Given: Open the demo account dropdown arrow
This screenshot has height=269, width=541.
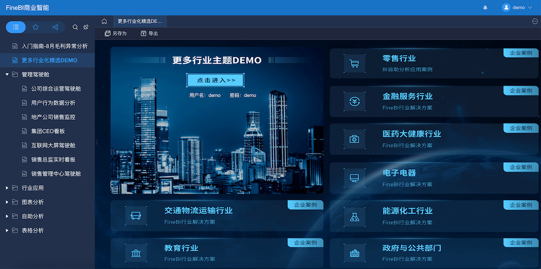Looking at the screenshot, I should (x=530, y=7).
